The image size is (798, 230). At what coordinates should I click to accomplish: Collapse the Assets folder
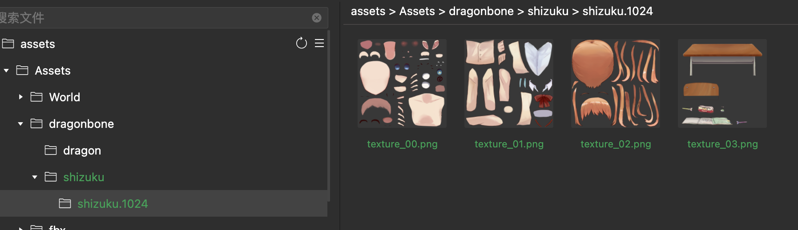coord(6,71)
